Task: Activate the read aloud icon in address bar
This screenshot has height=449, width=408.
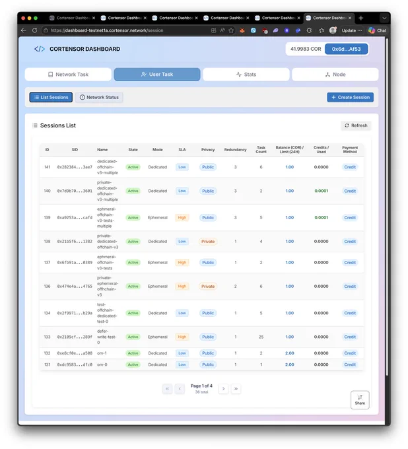Action: tap(222, 30)
